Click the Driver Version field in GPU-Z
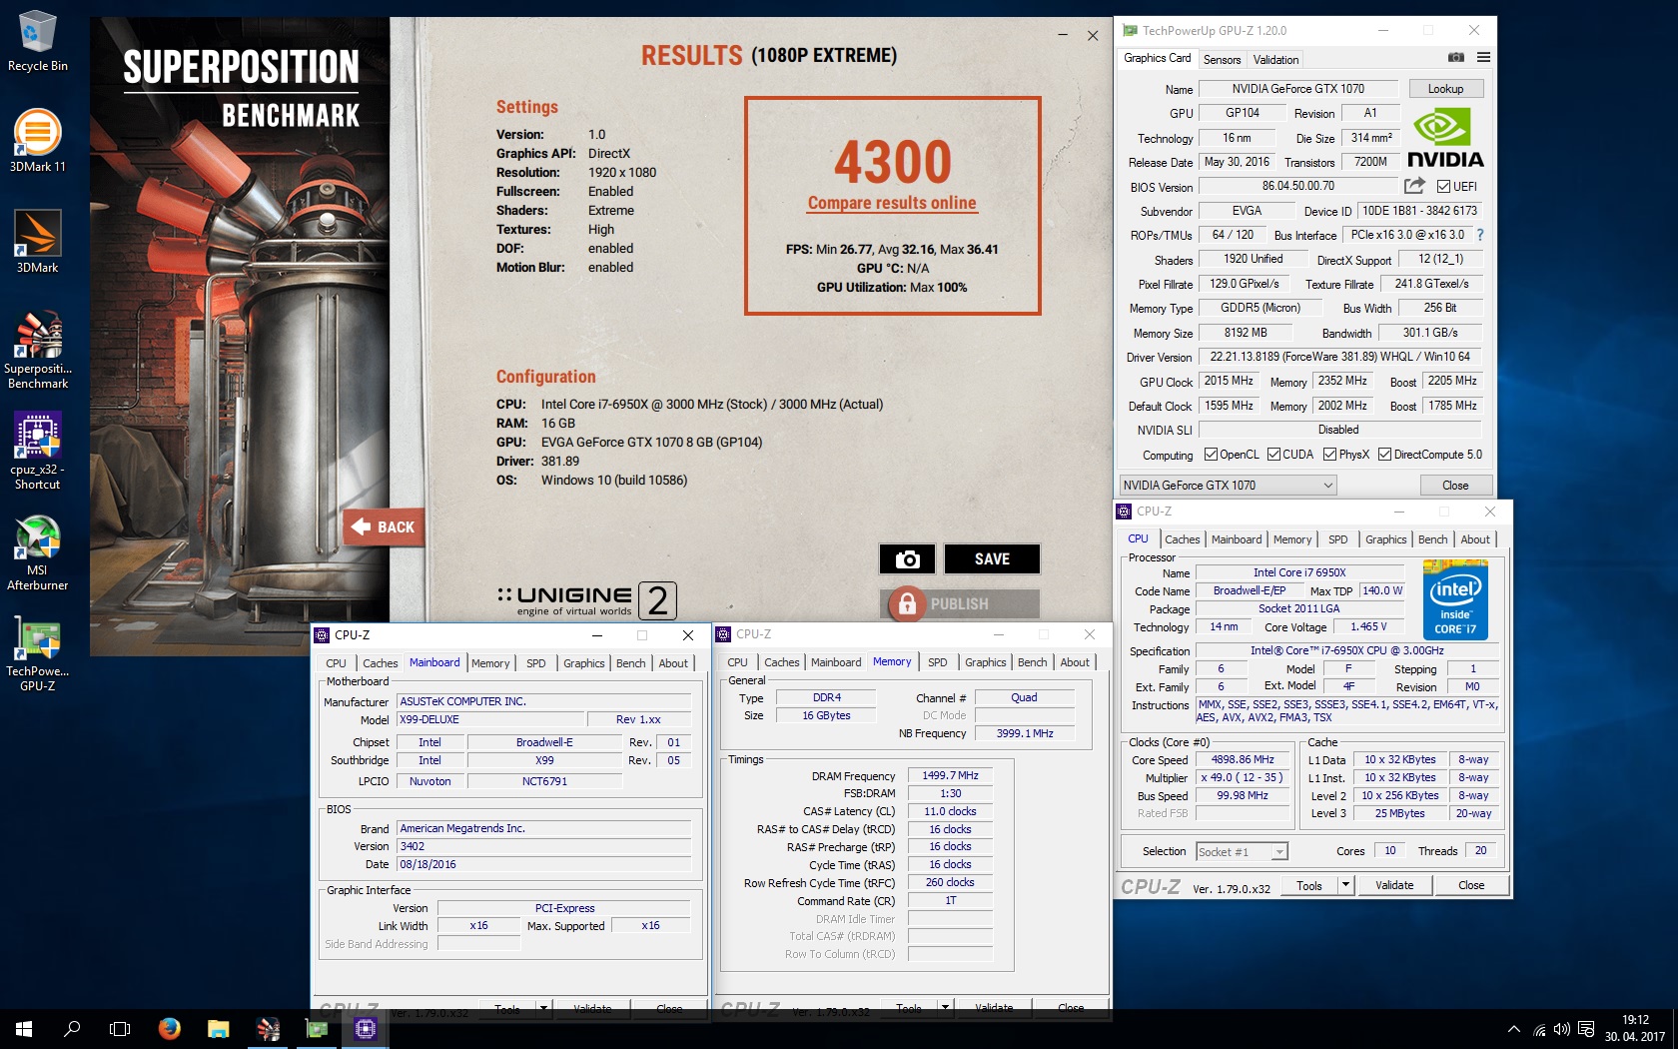1678x1049 pixels. click(1339, 357)
